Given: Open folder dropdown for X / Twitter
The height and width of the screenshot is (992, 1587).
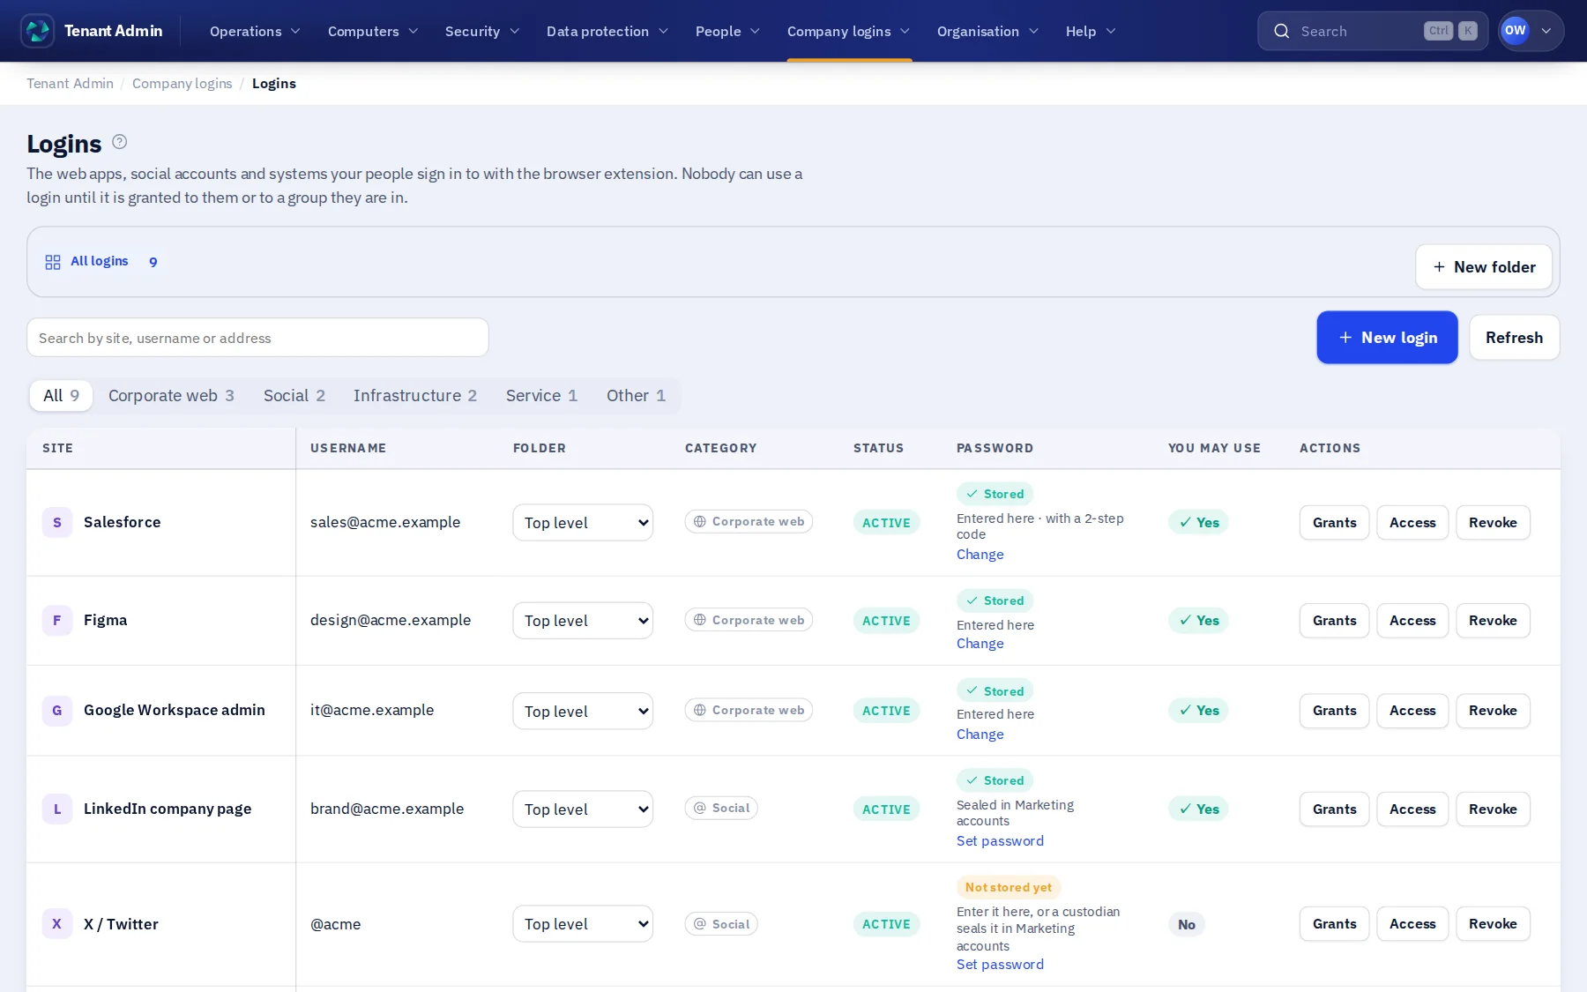Looking at the screenshot, I should pos(583,923).
